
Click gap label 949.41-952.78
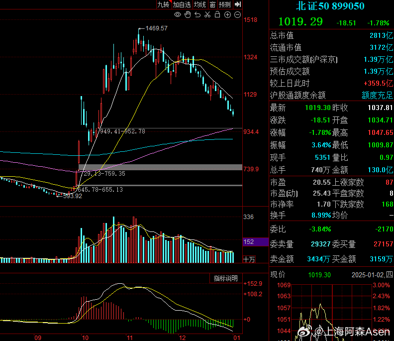pyautogui.click(x=122, y=131)
